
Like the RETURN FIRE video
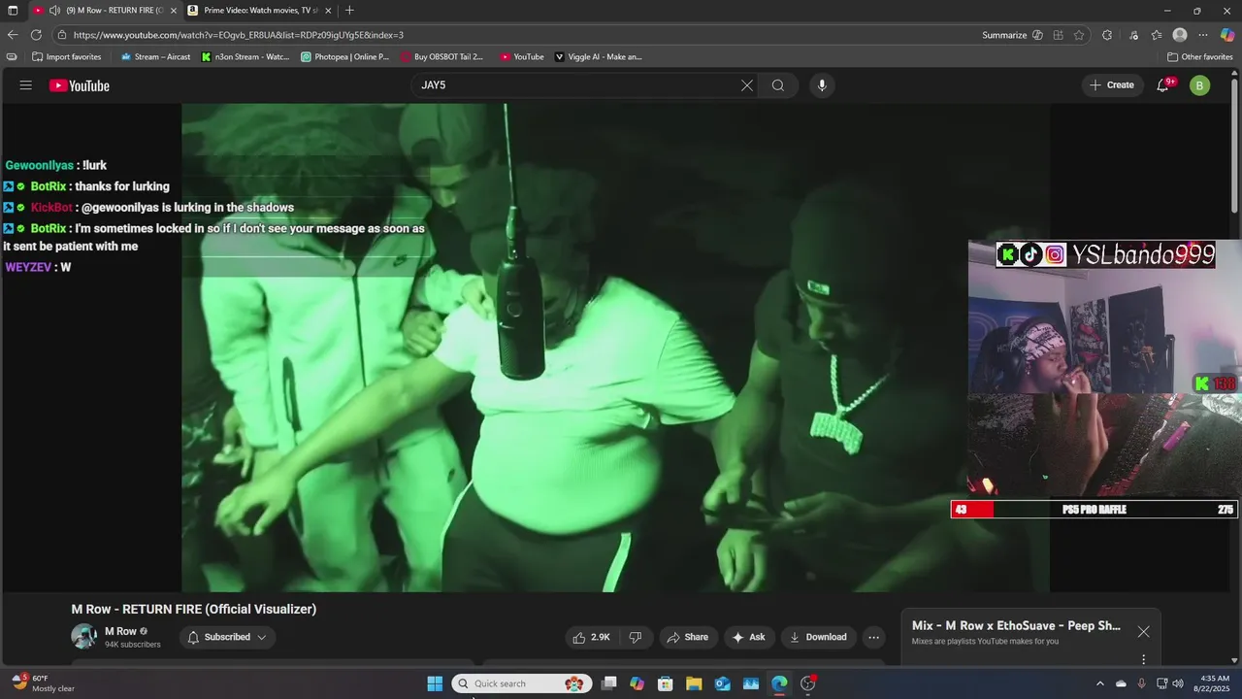pos(592,637)
